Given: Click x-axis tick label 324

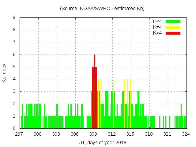Looking at the screenshot, I should click(186, 134).
